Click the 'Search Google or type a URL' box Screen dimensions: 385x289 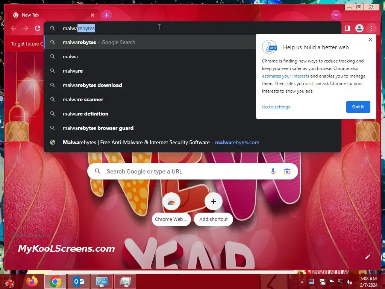click(x=192, y=171)
